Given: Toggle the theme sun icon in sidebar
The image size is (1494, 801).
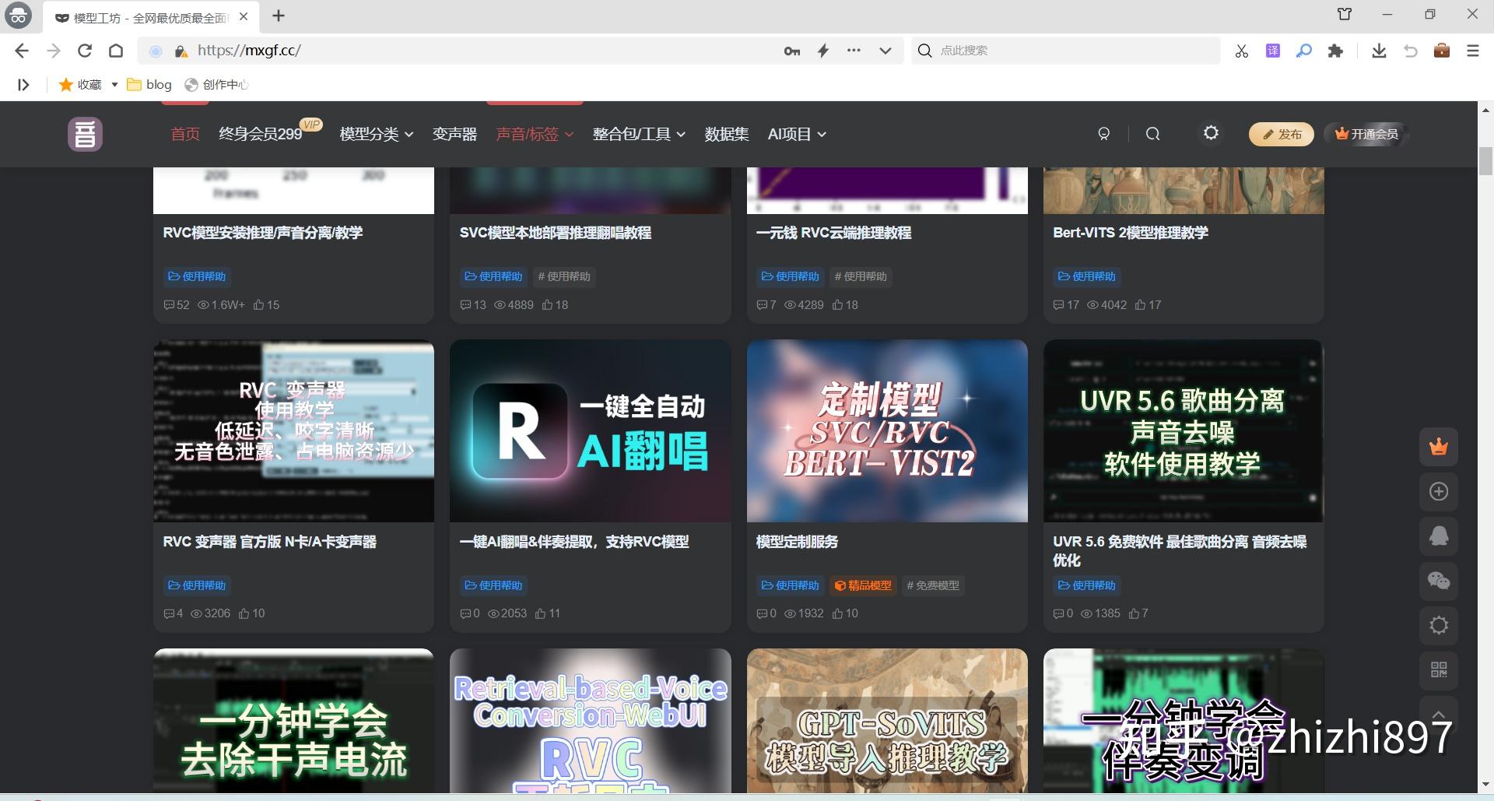Looking at the screenshot, I should click(x=1438, y=625).
